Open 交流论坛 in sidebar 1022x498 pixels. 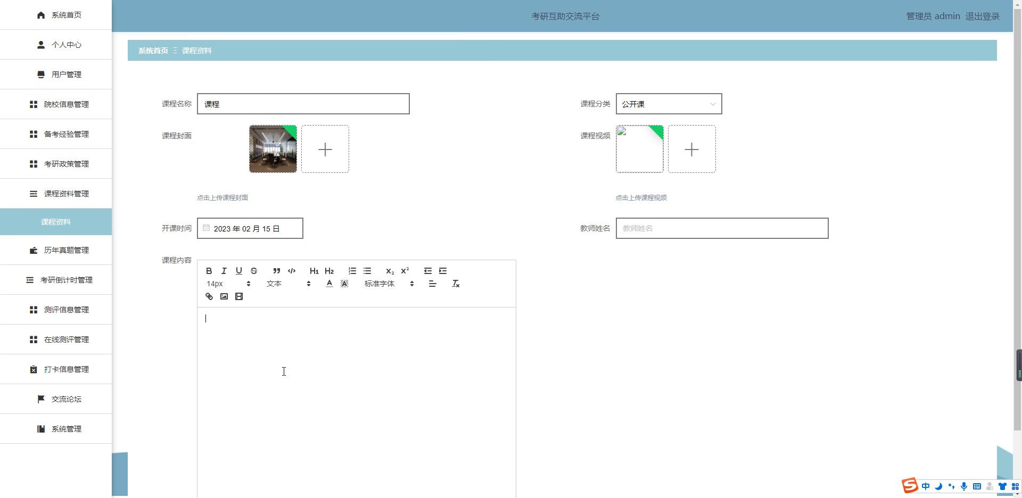[x=56, y=399]
